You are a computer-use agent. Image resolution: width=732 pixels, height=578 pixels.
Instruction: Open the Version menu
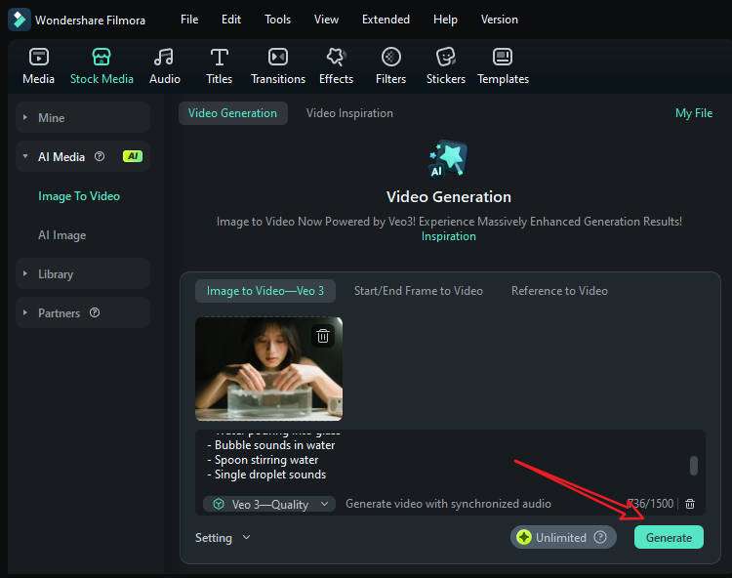[x=499, y=20]
